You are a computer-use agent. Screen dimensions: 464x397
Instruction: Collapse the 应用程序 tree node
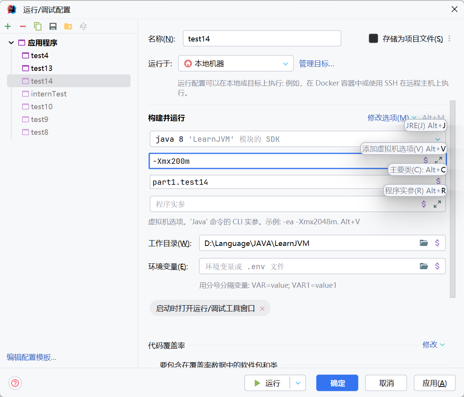pos(11,43)
